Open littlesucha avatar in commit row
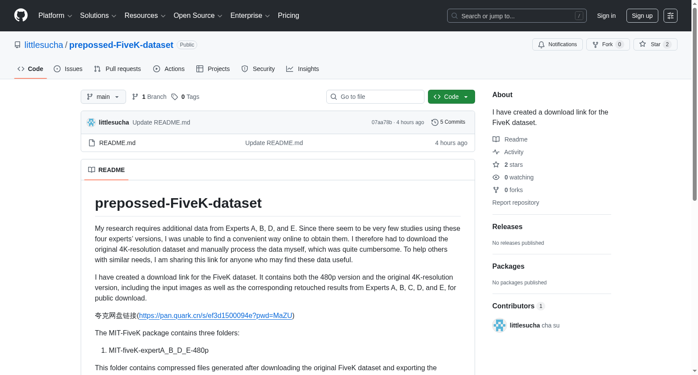 pos(91,122)
